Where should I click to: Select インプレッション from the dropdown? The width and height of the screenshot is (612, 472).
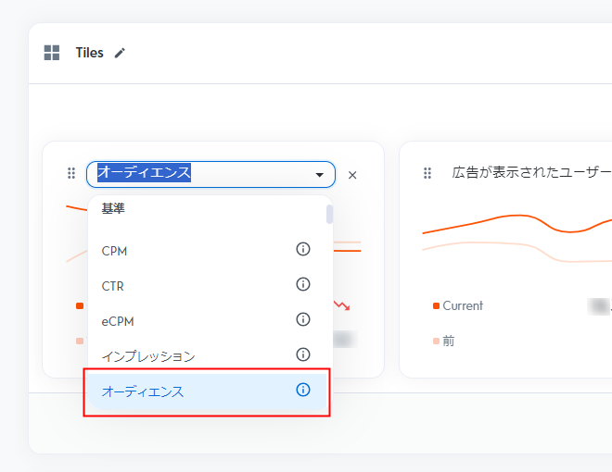coord(148,356)
